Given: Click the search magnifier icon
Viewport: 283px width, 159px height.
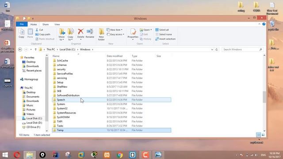Looking at the screenshot, I should [x=260, y=49].
